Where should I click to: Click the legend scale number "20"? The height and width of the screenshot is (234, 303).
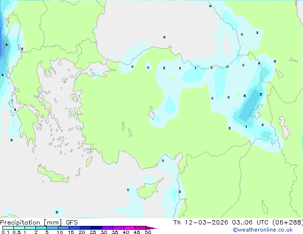pos(82,232)
